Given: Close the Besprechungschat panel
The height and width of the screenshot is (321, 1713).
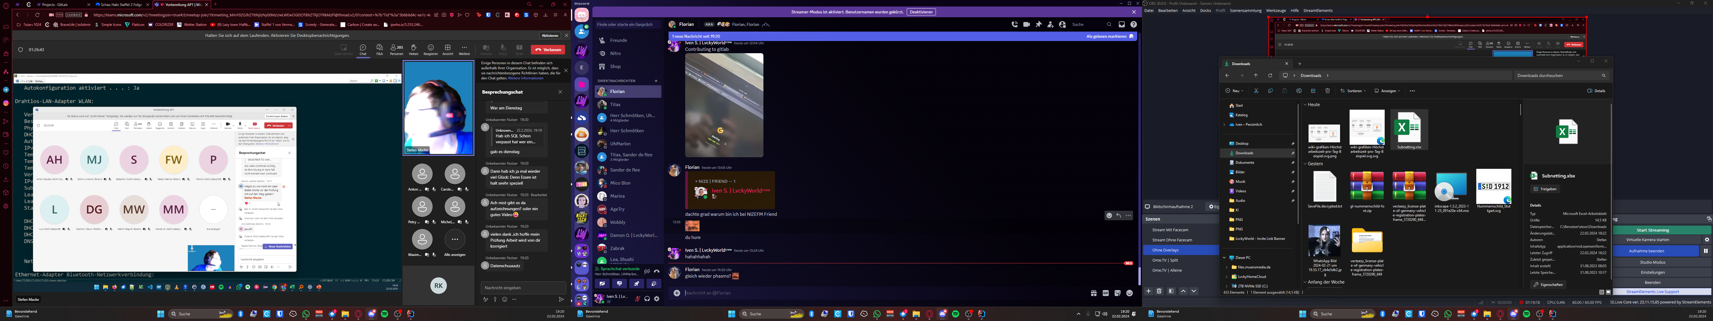Looking at the screenshot, I should click(560, 92).
